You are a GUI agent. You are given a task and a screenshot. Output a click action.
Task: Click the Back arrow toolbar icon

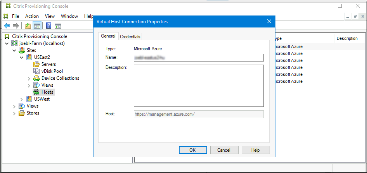click(x=7, y=26)
